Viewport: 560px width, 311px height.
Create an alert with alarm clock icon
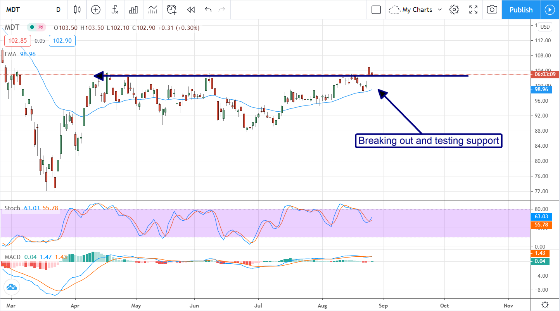tap(171, 10)
